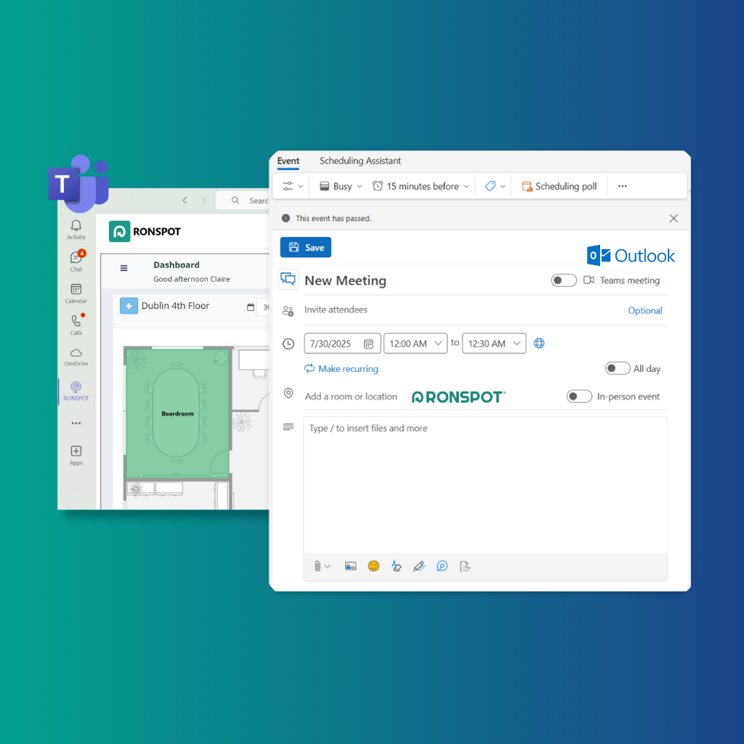
Task: Select the draw pen icon in editor toolbar
Action: [419, 566]
